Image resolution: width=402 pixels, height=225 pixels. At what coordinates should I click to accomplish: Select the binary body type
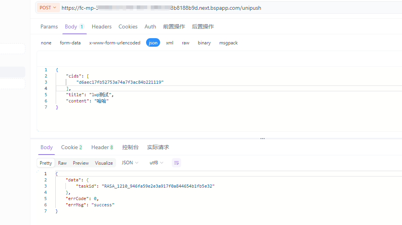coord(204,43)
